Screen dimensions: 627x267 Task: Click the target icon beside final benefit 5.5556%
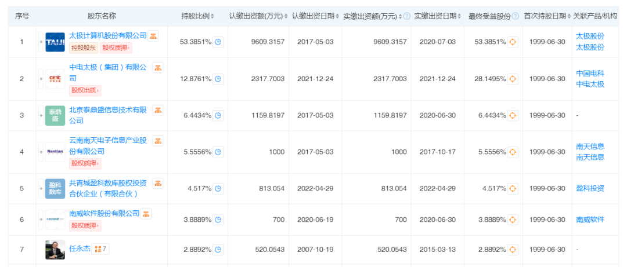(x=513, y=152)
